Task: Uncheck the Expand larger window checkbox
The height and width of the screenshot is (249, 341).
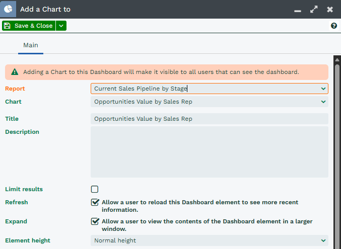Action: (x=95, y=221)
